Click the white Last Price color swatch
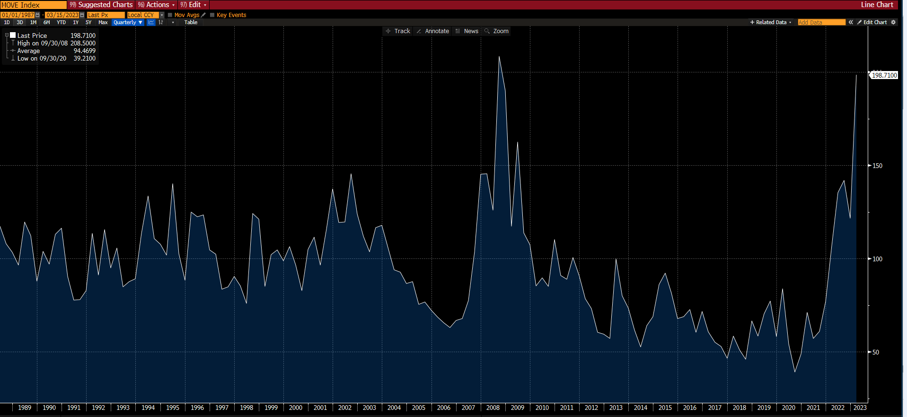 [x=13, y=35]
